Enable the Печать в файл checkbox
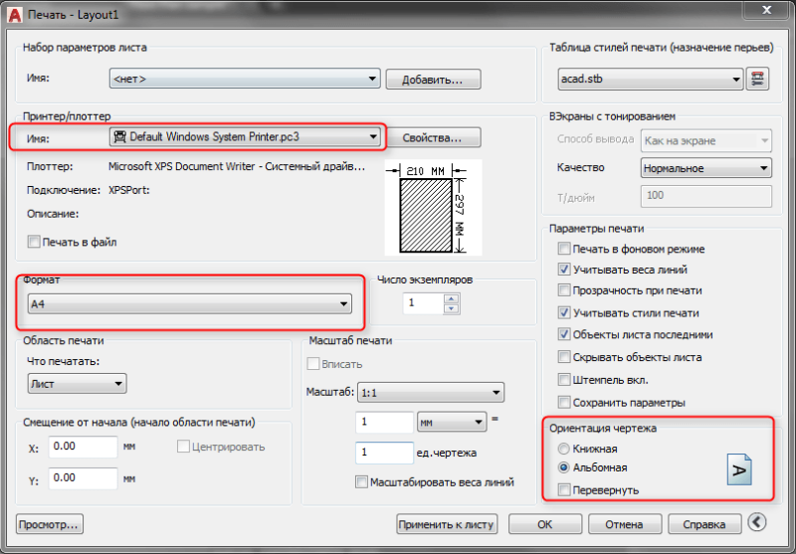The height and width of the screenshot is (554, 796). tap(34, 242)
